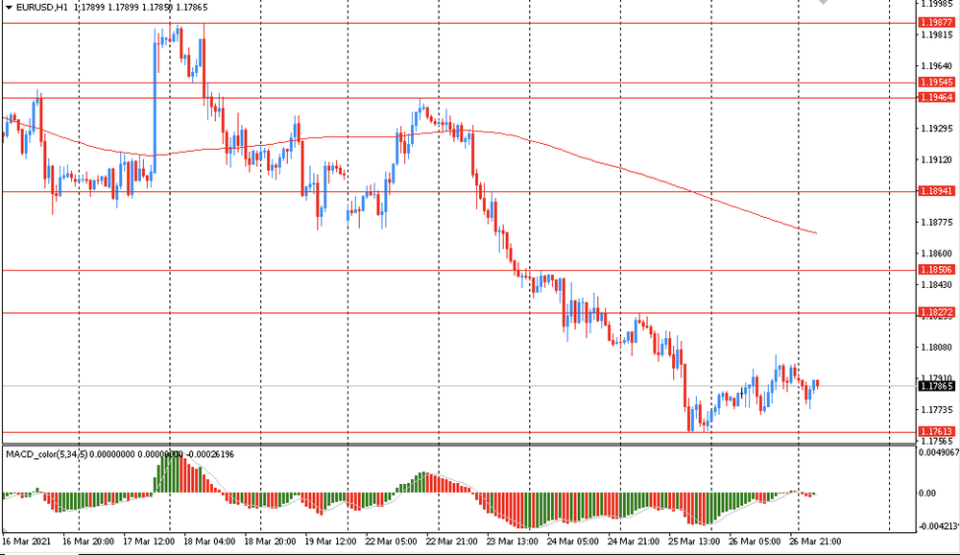Click the 25 Mar 13:00 time label
960x555 pixels.
click(694, 542)
